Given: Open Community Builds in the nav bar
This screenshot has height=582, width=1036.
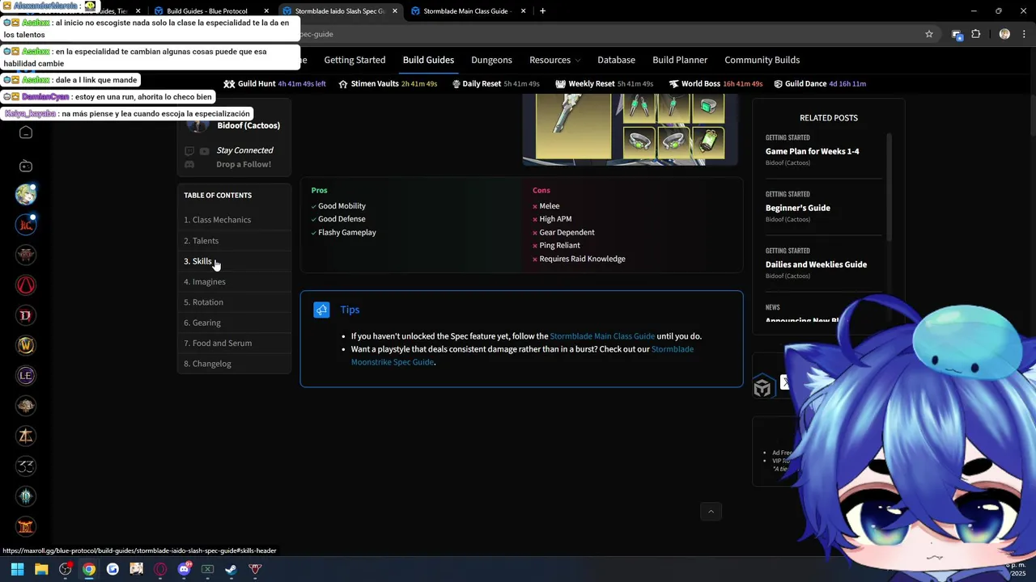Looking at the screenshot, I should [762, 60].
